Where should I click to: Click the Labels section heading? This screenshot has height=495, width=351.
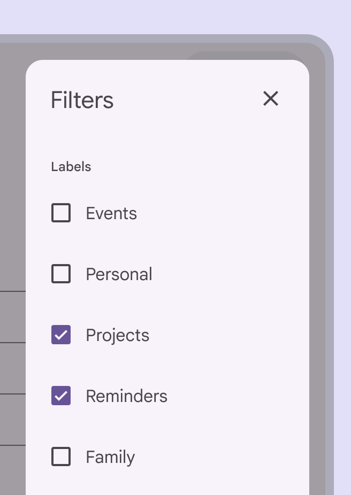click(71, 167)
